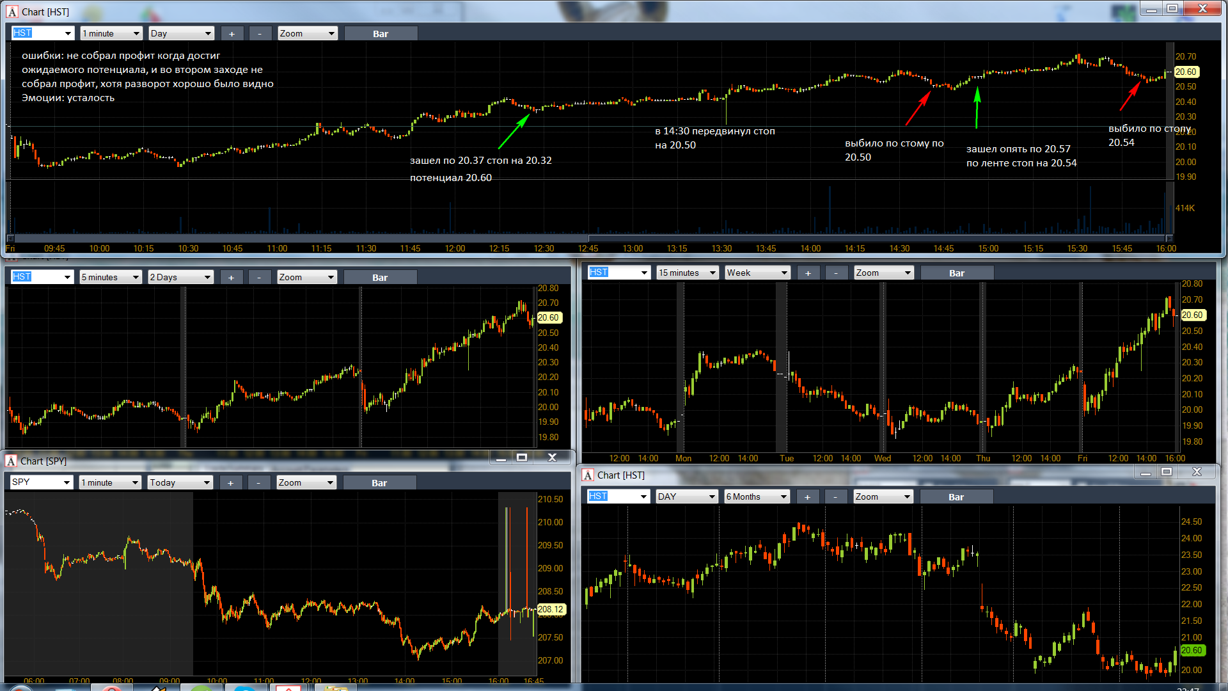This screenshot has height=691, width=1228.
Task: Open Zoom dropdown in the 5 minutes chart
Action: point(306,277)
